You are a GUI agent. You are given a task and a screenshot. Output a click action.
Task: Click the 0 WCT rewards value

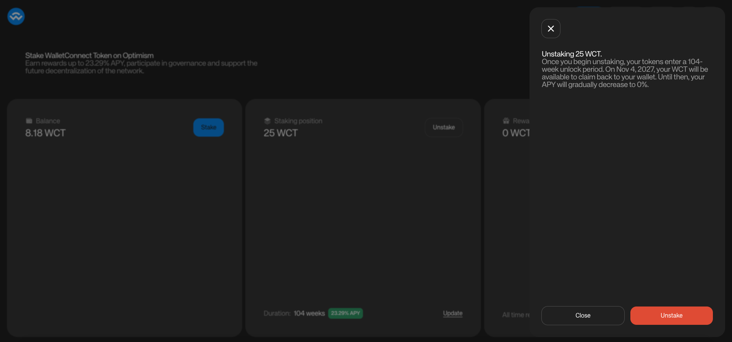[x=516, y=133]
